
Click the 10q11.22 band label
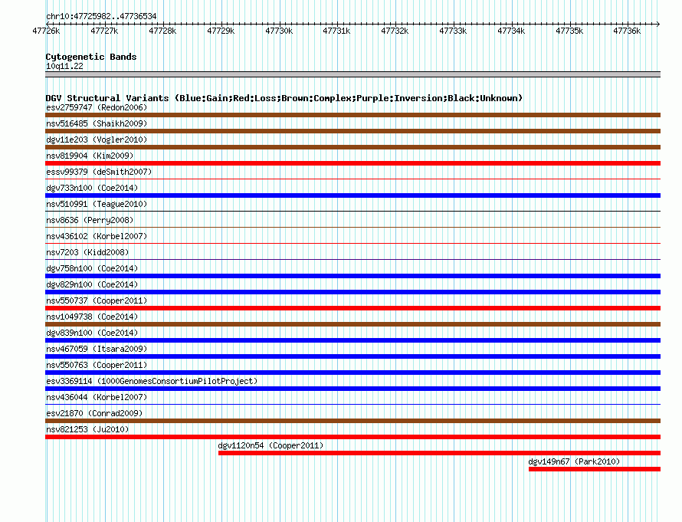click(64, 66)
